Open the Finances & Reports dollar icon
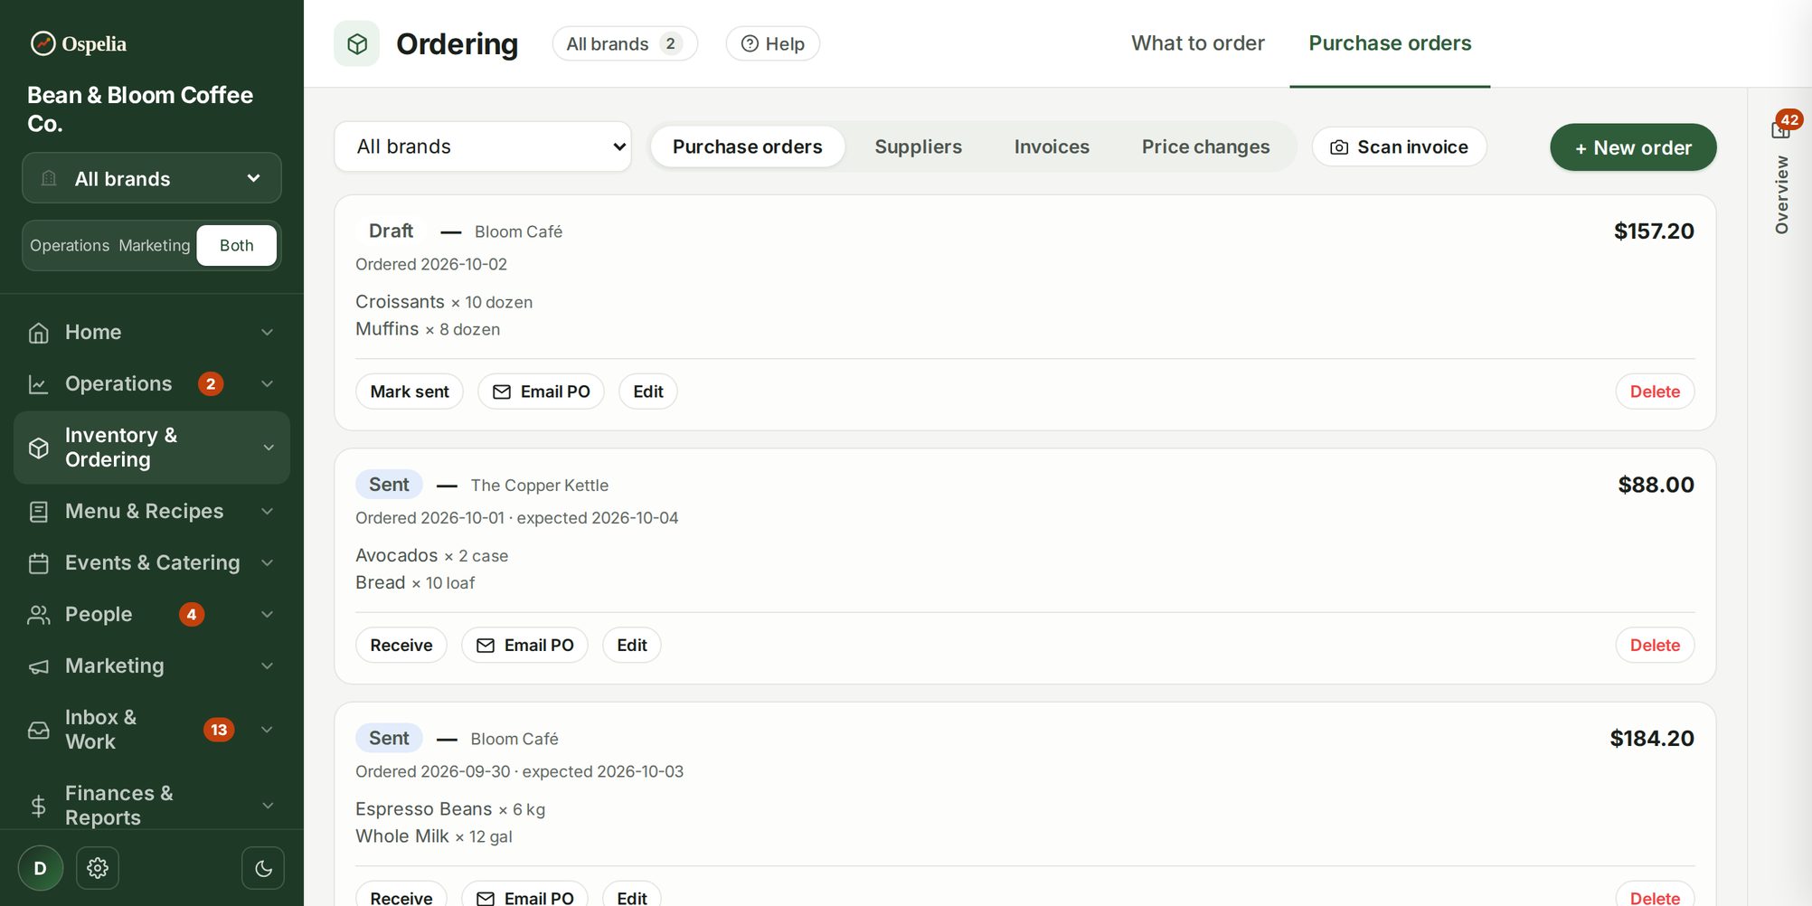Screen dimensions: 1812x906 pos(38,806)
